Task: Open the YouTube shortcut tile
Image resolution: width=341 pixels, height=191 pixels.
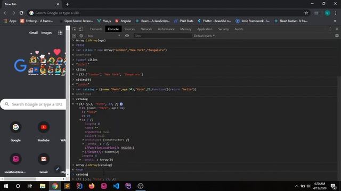Action: pos(44,131)
